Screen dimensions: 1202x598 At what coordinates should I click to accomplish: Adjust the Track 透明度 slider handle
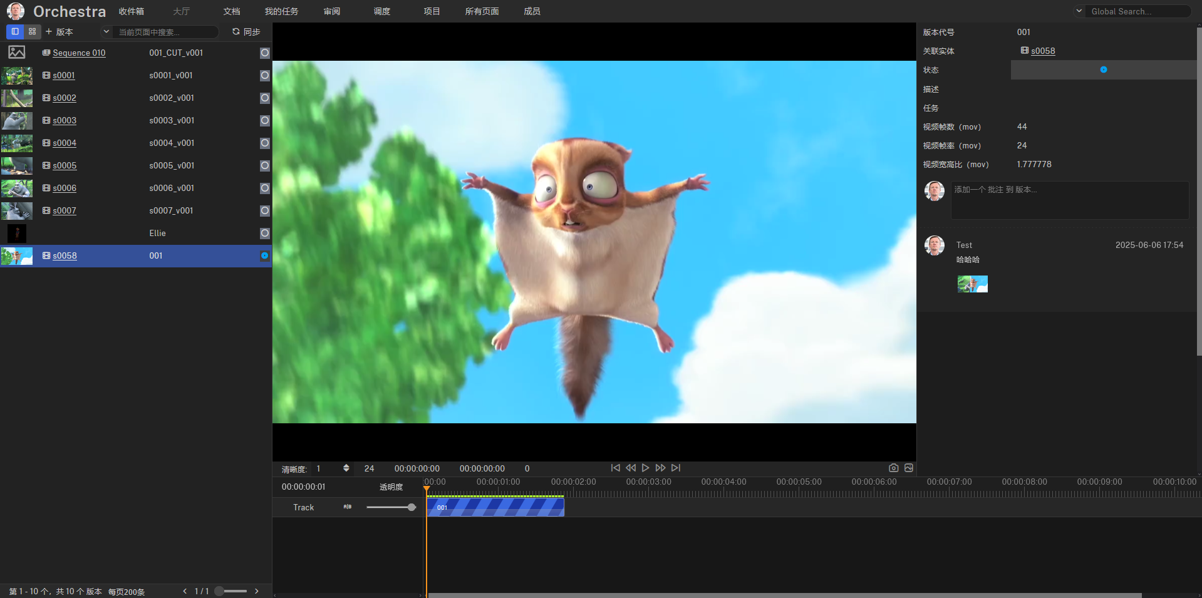coord(412,507)
